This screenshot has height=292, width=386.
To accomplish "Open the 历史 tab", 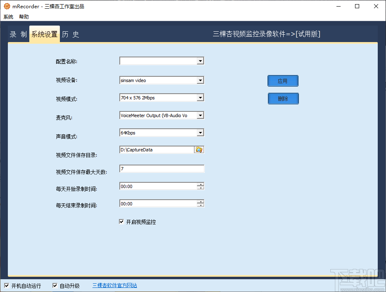I will coord(70,35).
